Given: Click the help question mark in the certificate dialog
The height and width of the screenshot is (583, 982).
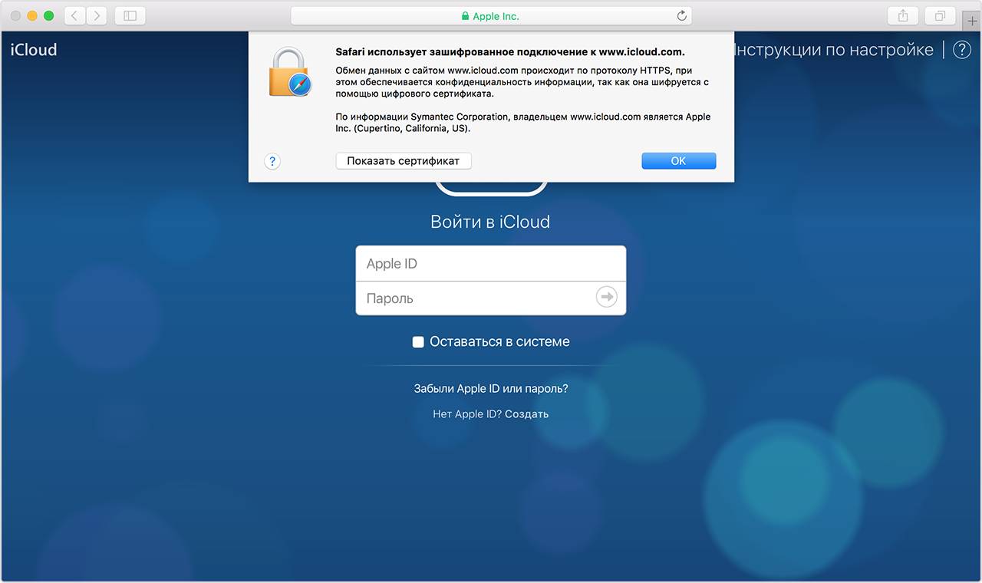Looking at the screenshot, I should pyautogui.click(x=272, y=161).
